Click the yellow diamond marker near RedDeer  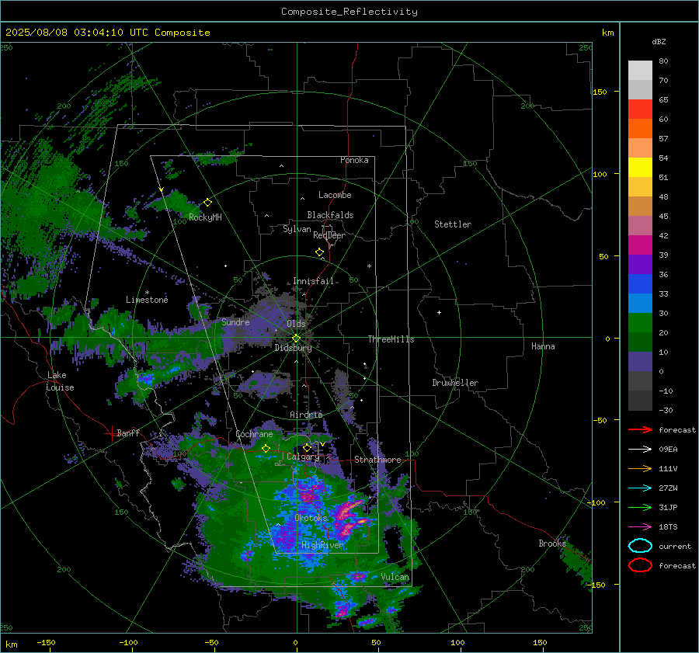click(x=319, y=252)
